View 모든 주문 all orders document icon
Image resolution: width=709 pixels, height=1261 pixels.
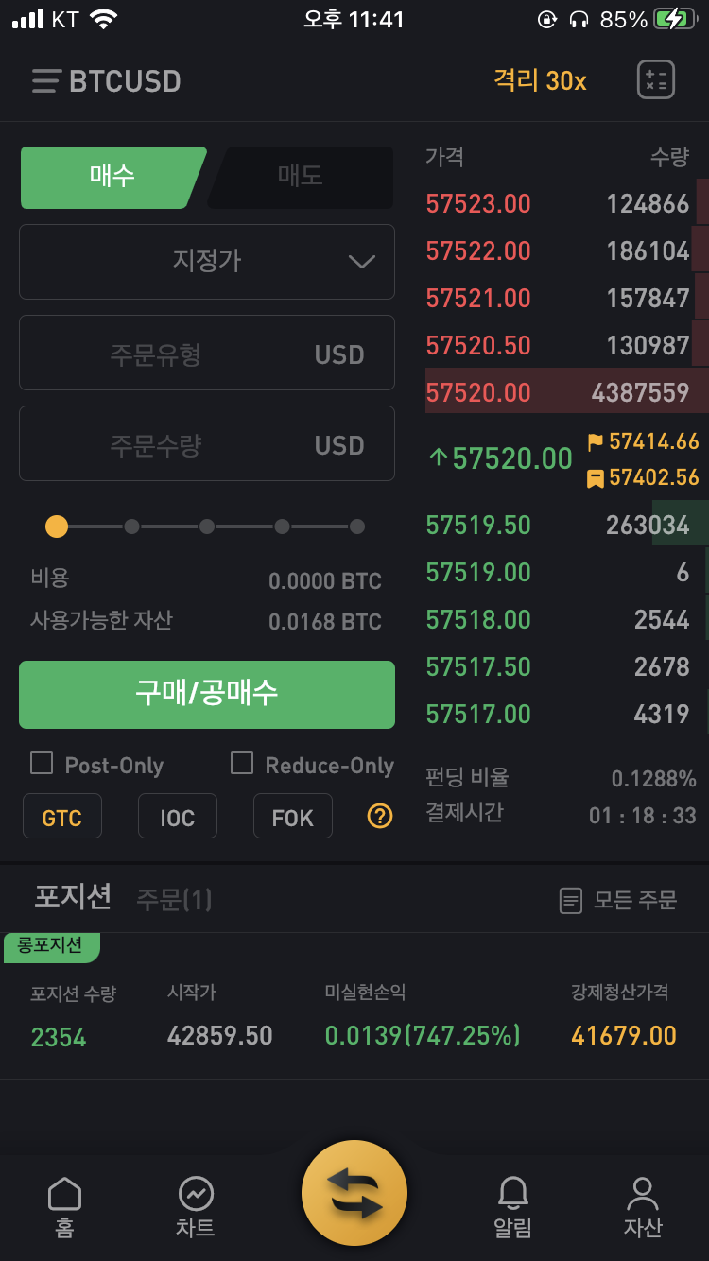(x=570, y=900)
